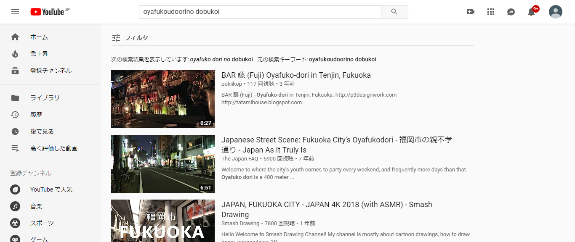Open the hamburger guide menu
The height and width of the screenshot is (242, 575).
[x=15, y=12]
